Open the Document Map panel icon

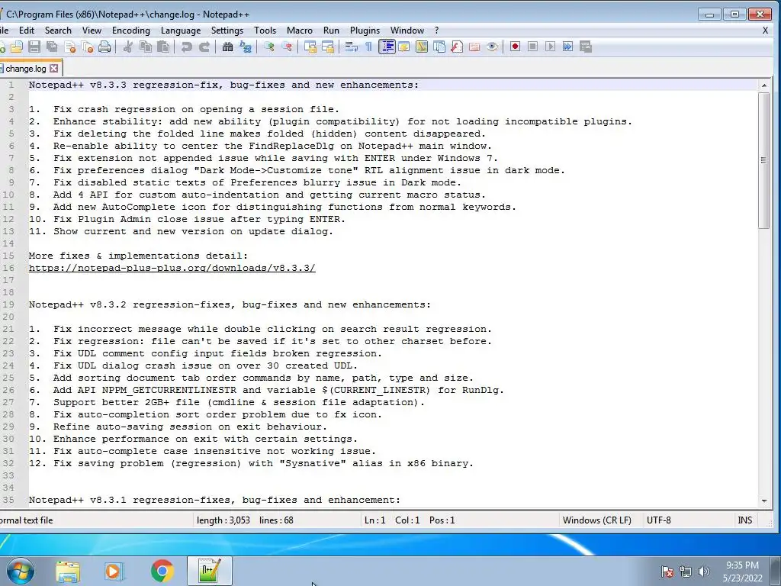pyautogui.click(x=421, y=47)
